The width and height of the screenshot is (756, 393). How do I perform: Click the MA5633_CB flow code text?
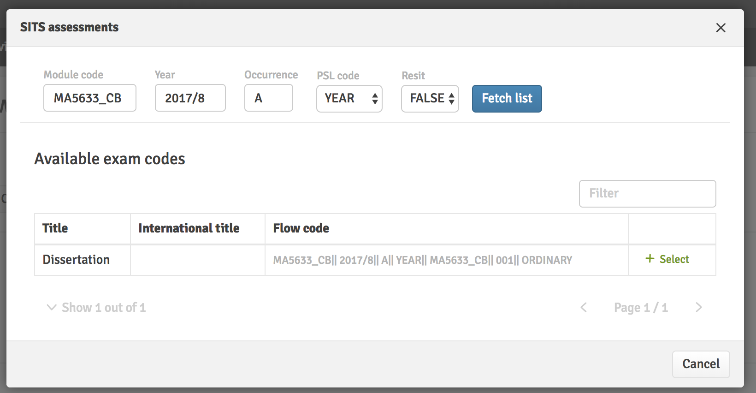422,260
